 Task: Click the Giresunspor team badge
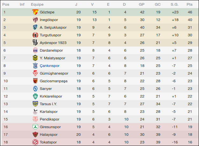click(35, 127)
